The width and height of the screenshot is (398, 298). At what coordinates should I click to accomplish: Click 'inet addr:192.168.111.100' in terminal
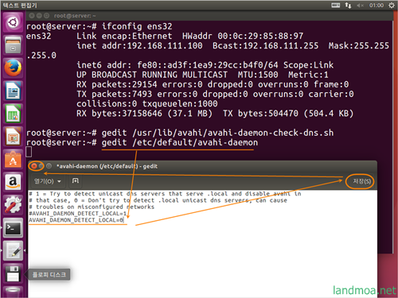coord(139,45)
